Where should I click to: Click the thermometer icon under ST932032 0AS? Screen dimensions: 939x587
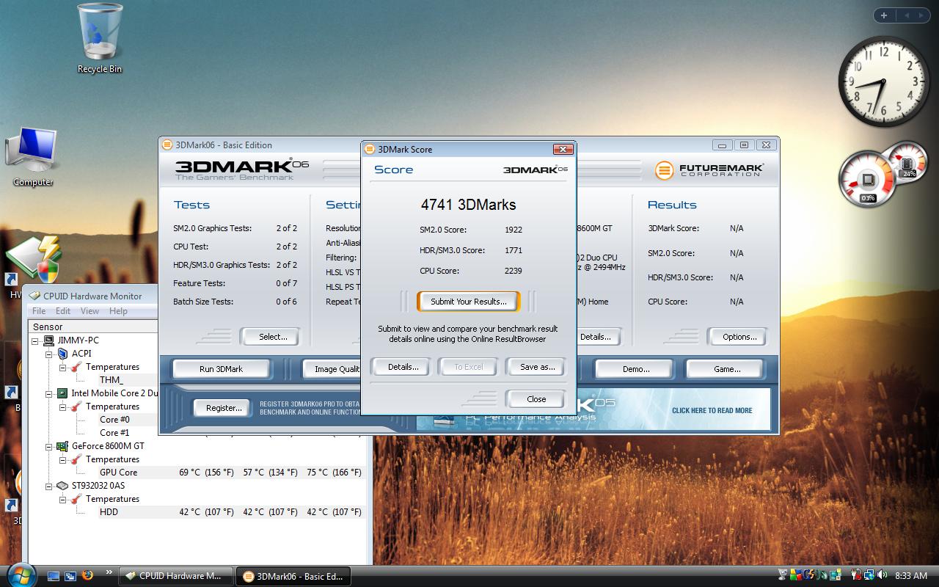click(76, 499)
